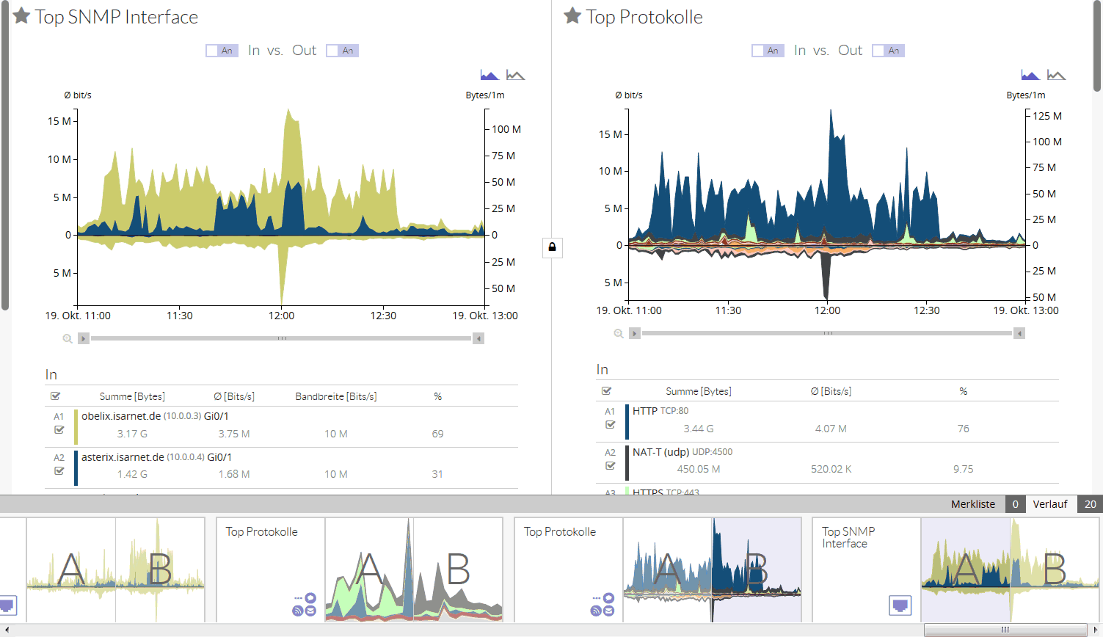Image resolution: width=1103 pixels, height=637 pixels.
Task: Sort SNMP table by Bandbreite [Bits/s]
Action: 335,396
